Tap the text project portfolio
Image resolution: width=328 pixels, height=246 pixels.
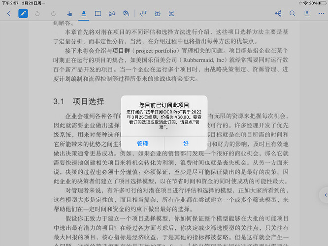156,51
